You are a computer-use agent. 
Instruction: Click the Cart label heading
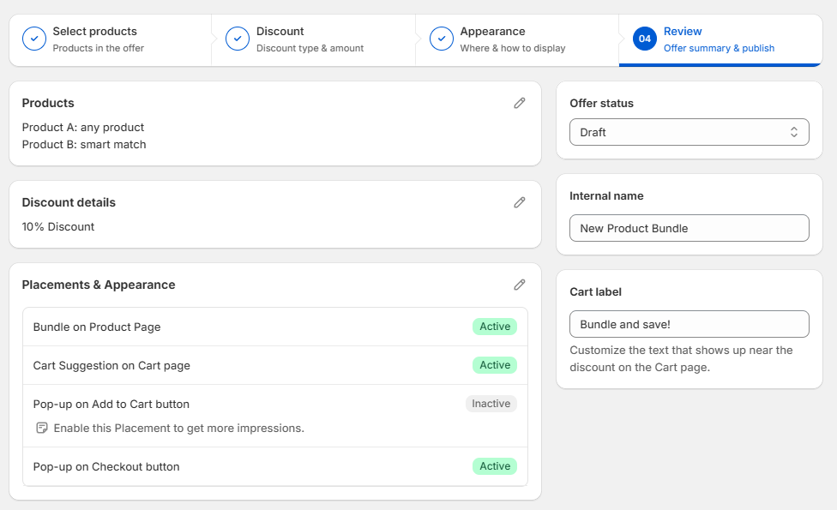[595, 291]
